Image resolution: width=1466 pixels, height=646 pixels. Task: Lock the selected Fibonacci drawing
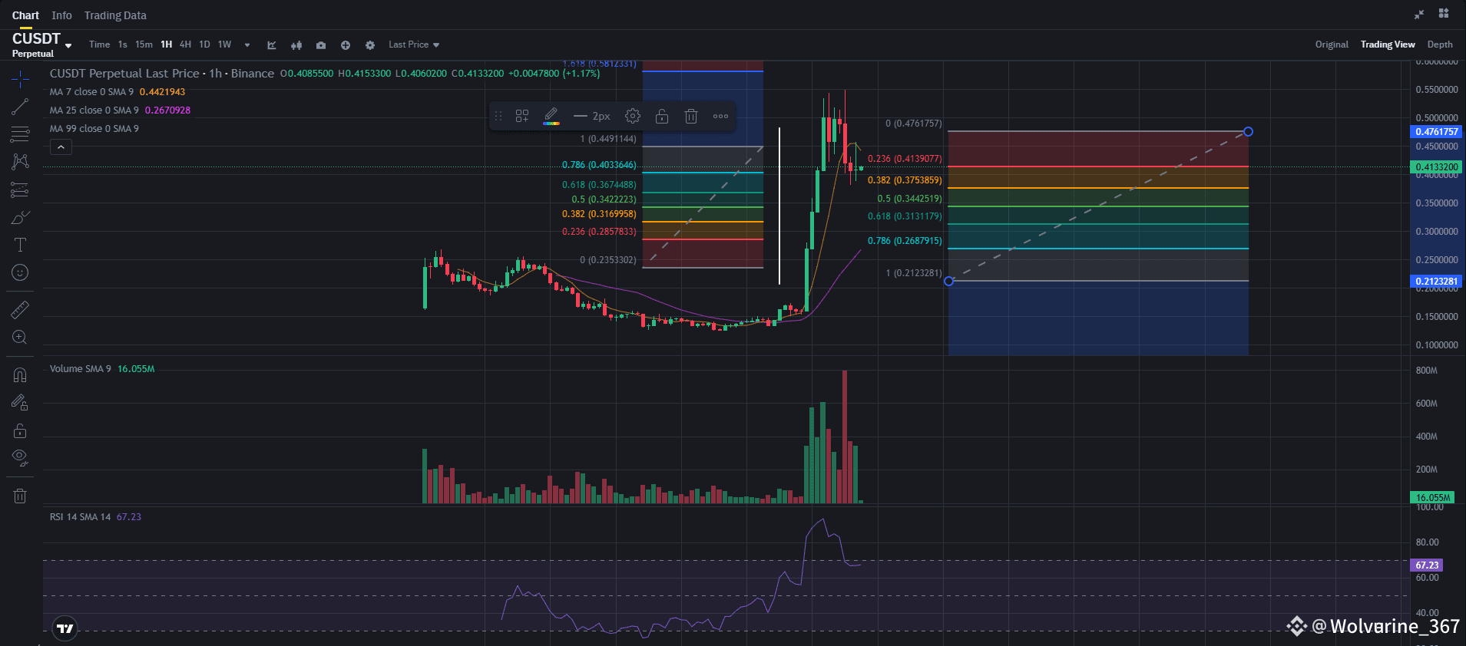(662, 116)
